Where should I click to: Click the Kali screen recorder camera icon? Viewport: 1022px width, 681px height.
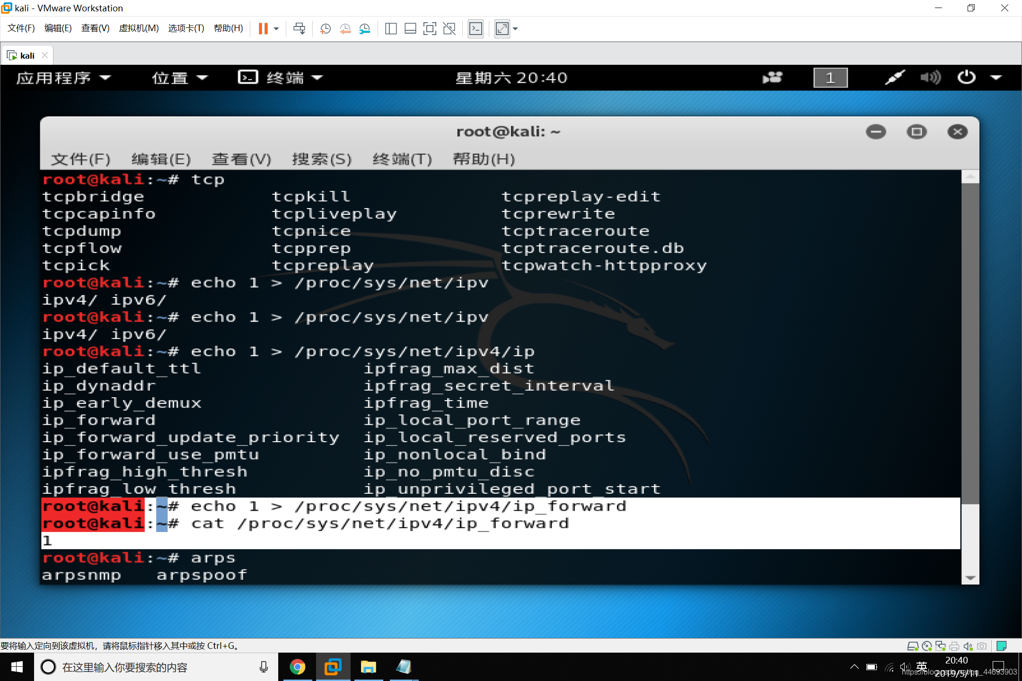(x=772, y=78)
